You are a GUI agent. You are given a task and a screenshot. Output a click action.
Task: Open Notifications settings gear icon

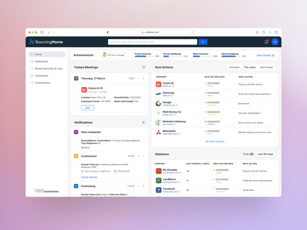tap(143, 123)
